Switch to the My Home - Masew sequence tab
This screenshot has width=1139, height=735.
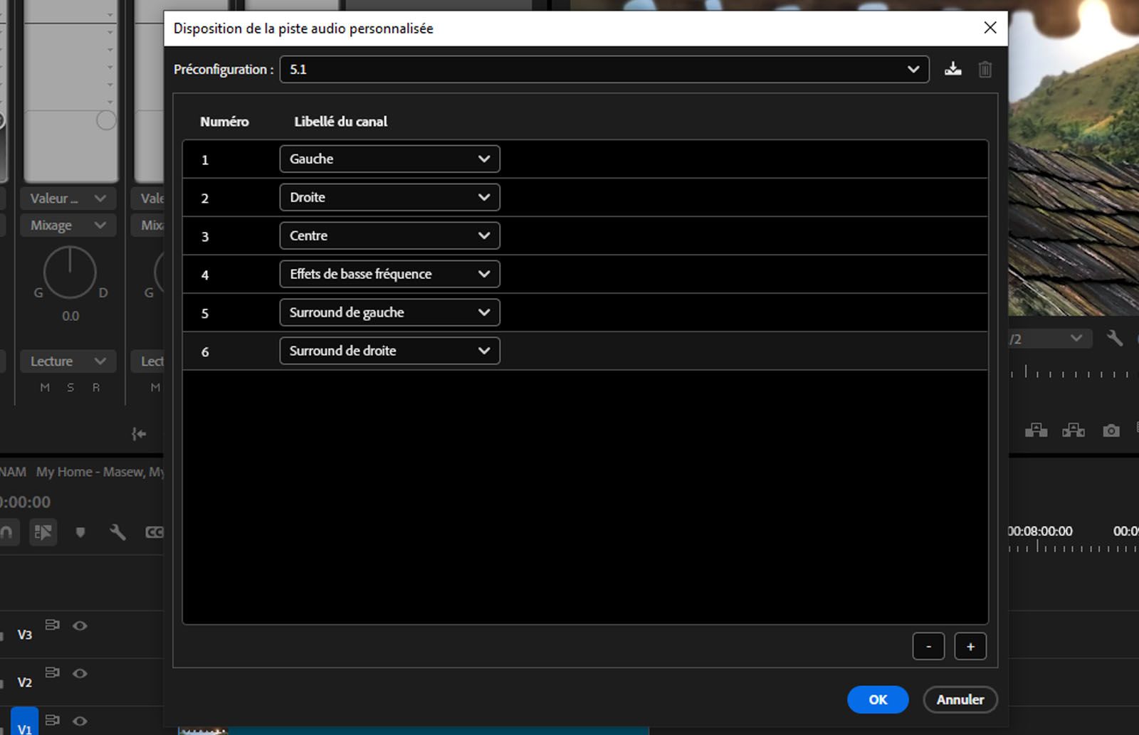coord(100,472)
